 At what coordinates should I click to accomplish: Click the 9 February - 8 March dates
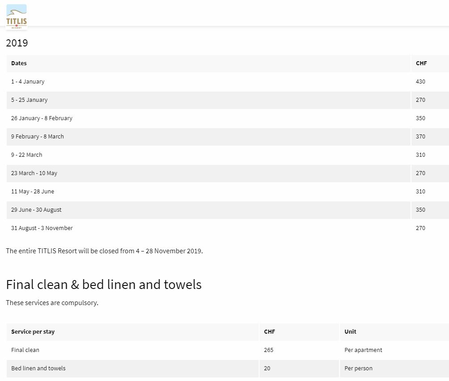click(38, 137)
